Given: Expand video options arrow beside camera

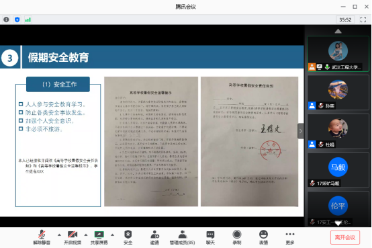Looking at the screenshot, I should click(86, 235).
